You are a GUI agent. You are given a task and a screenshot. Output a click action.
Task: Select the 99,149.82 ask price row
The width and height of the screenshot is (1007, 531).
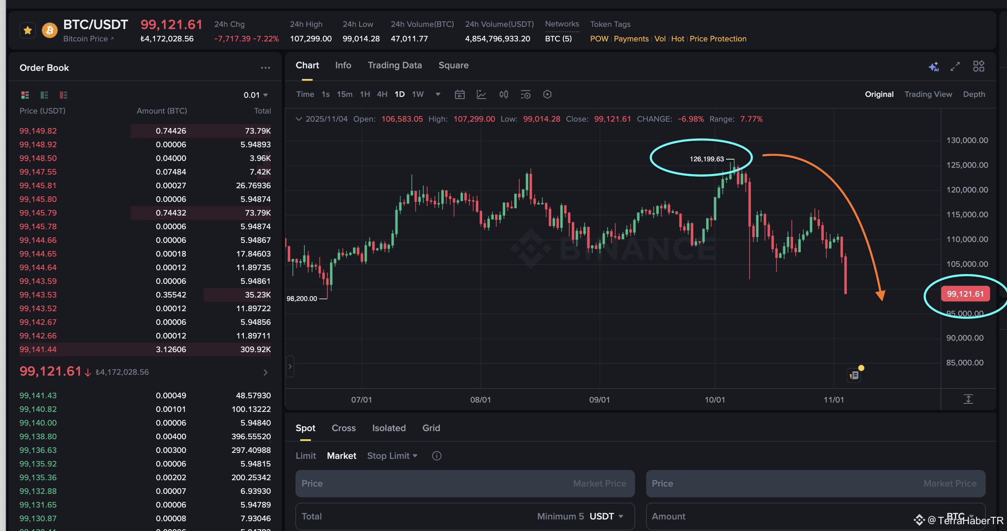pyautogui.click(x=145, y=131)
